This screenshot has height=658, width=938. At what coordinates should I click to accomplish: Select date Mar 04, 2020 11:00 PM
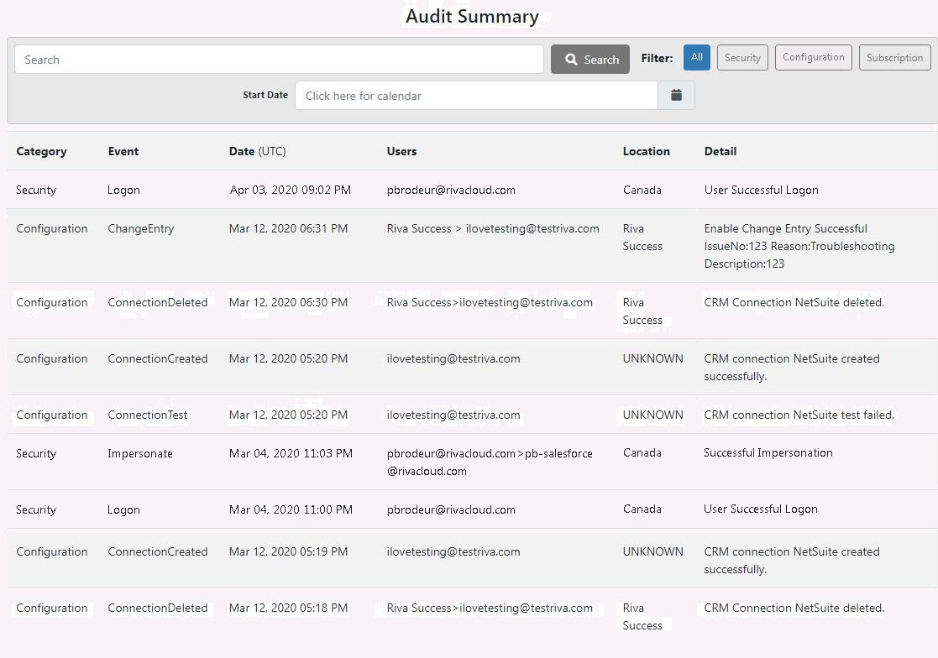tap(291, 509)
